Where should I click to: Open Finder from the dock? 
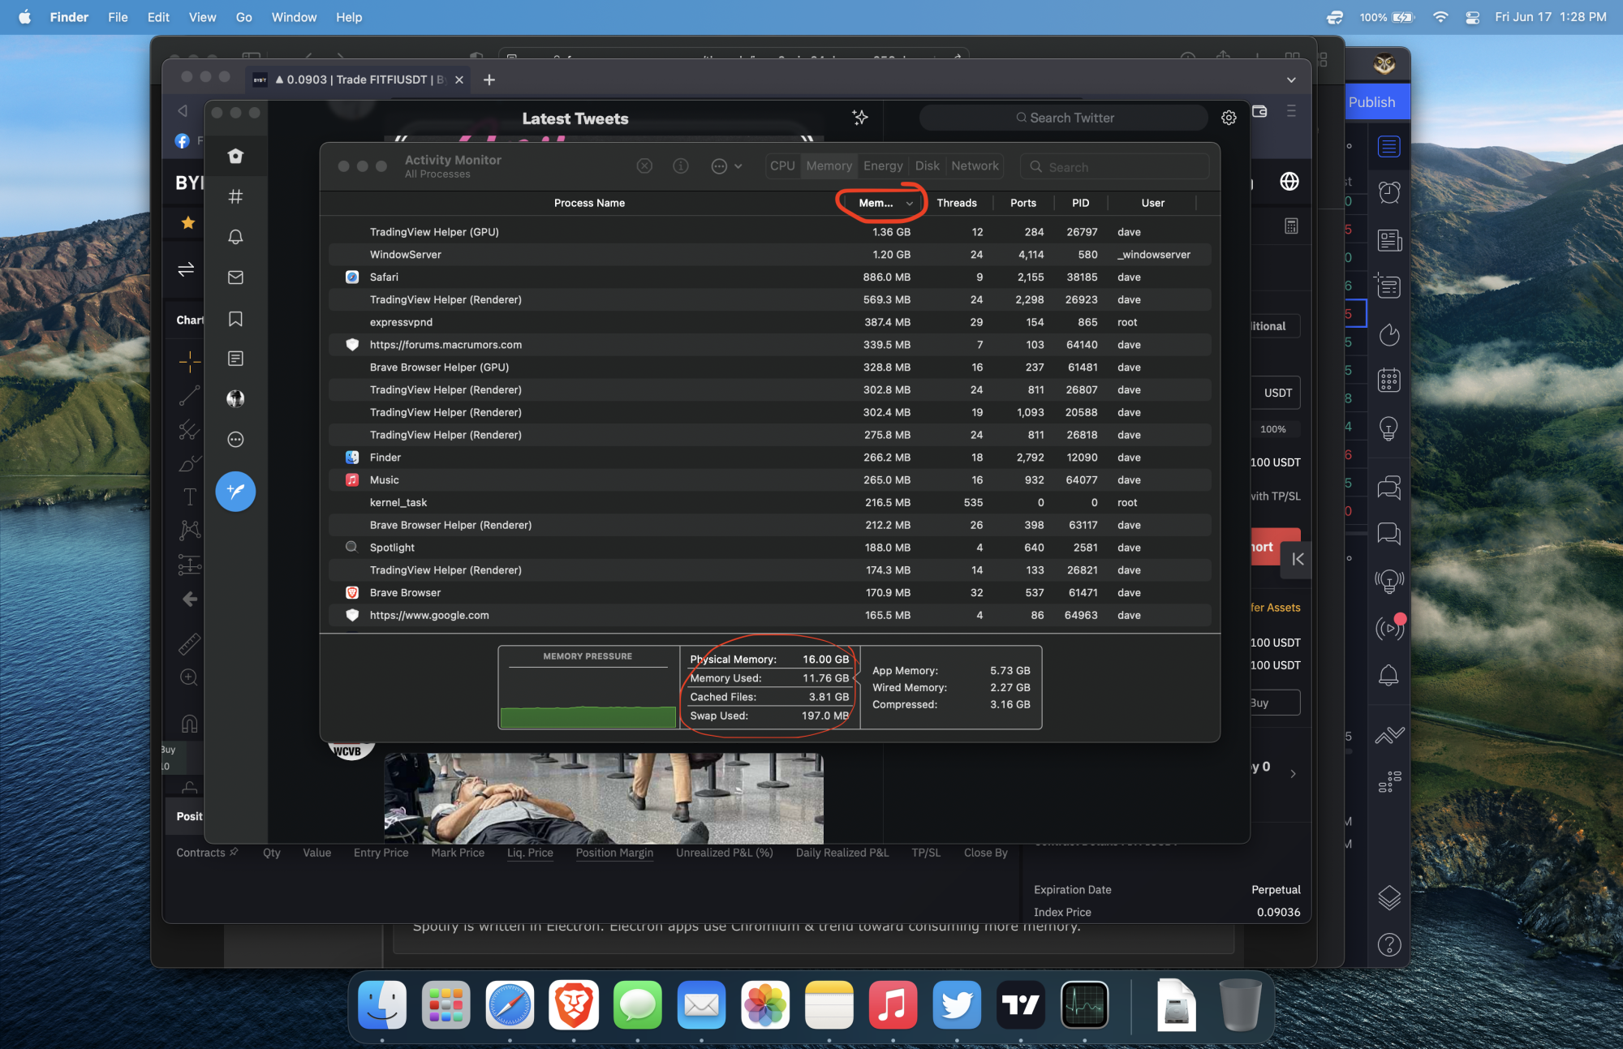tap(382, 1005)
